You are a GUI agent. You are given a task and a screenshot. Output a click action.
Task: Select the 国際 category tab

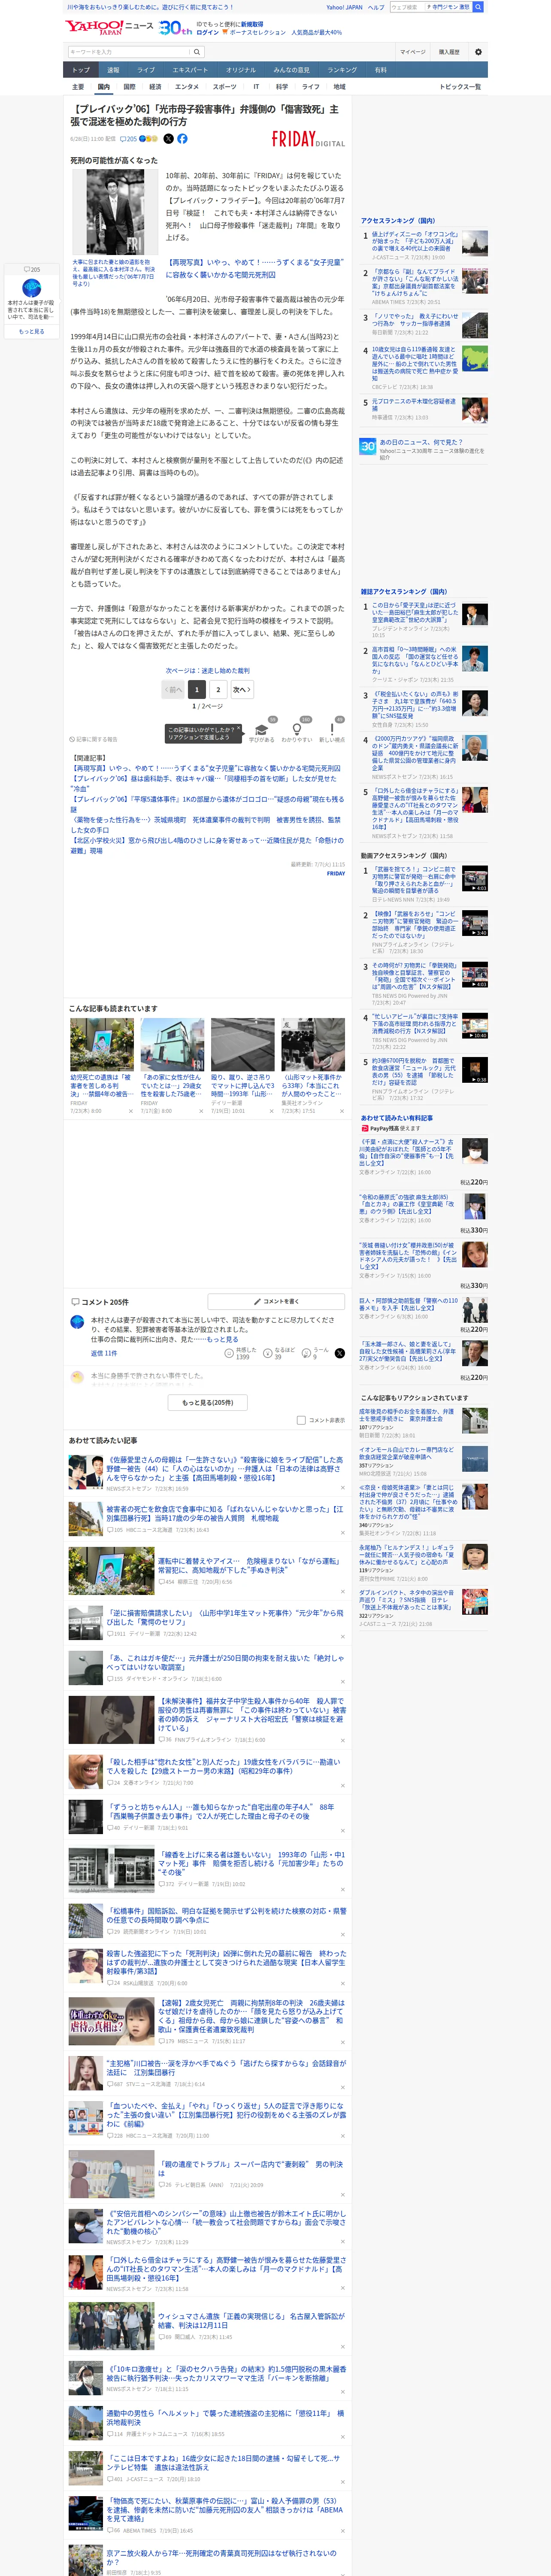tap(129, 87)
